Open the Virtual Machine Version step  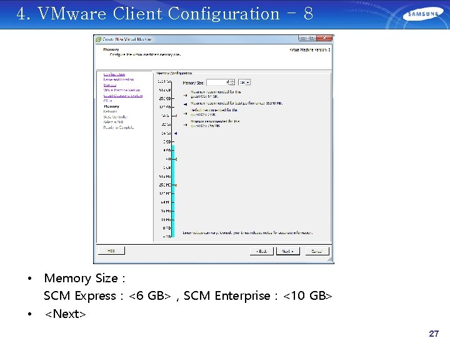click(122, 90)
